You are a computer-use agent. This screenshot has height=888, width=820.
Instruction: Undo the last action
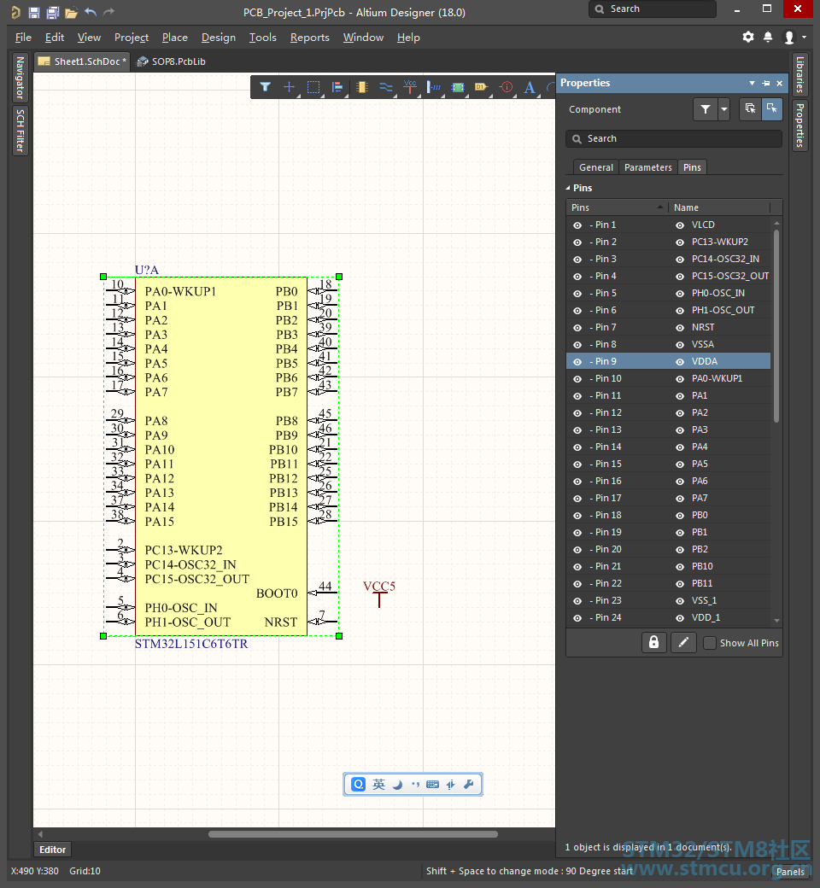(x=91, y=12)
